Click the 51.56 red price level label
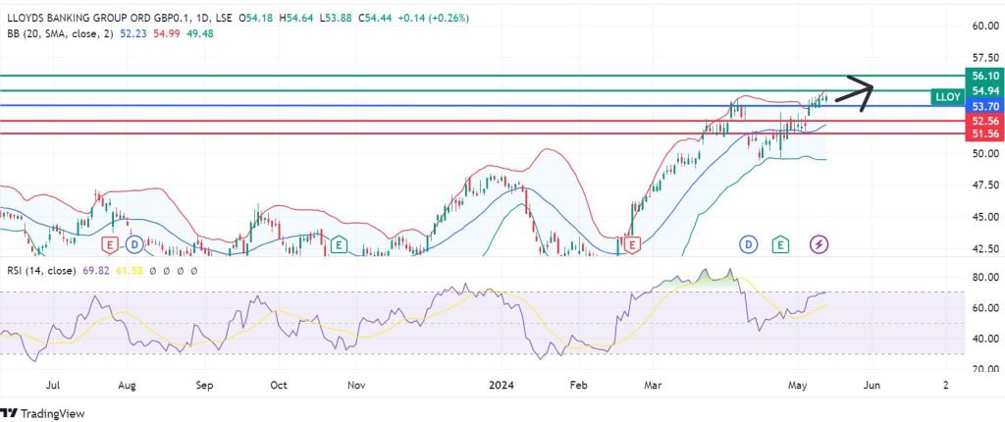 click(984, 134)
